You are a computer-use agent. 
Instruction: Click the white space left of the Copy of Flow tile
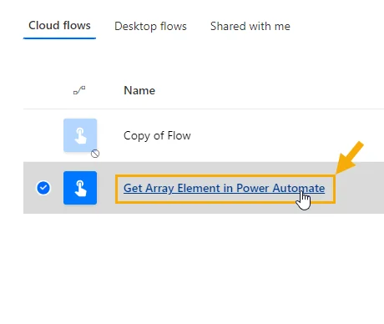coord(43,135)
